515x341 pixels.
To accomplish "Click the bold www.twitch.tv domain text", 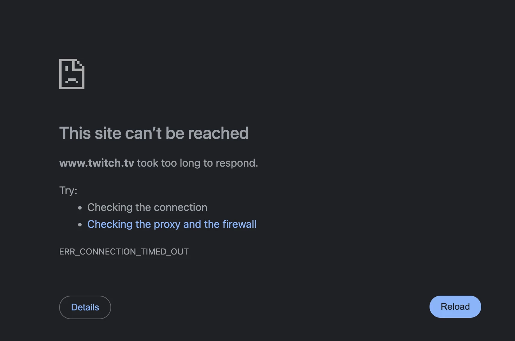I will coord(96,163).
